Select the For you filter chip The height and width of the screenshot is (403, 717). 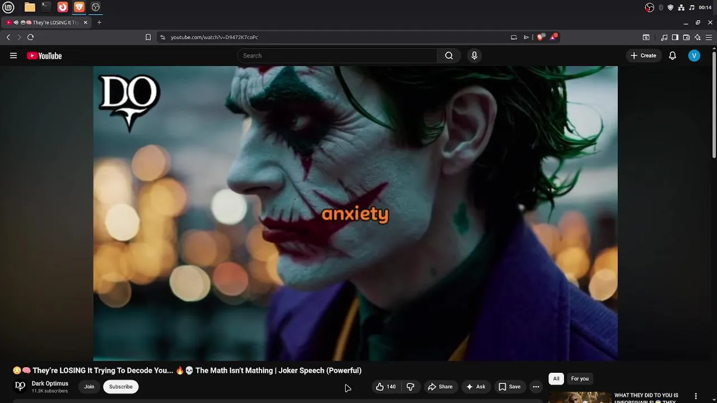[x=580, y=379]
